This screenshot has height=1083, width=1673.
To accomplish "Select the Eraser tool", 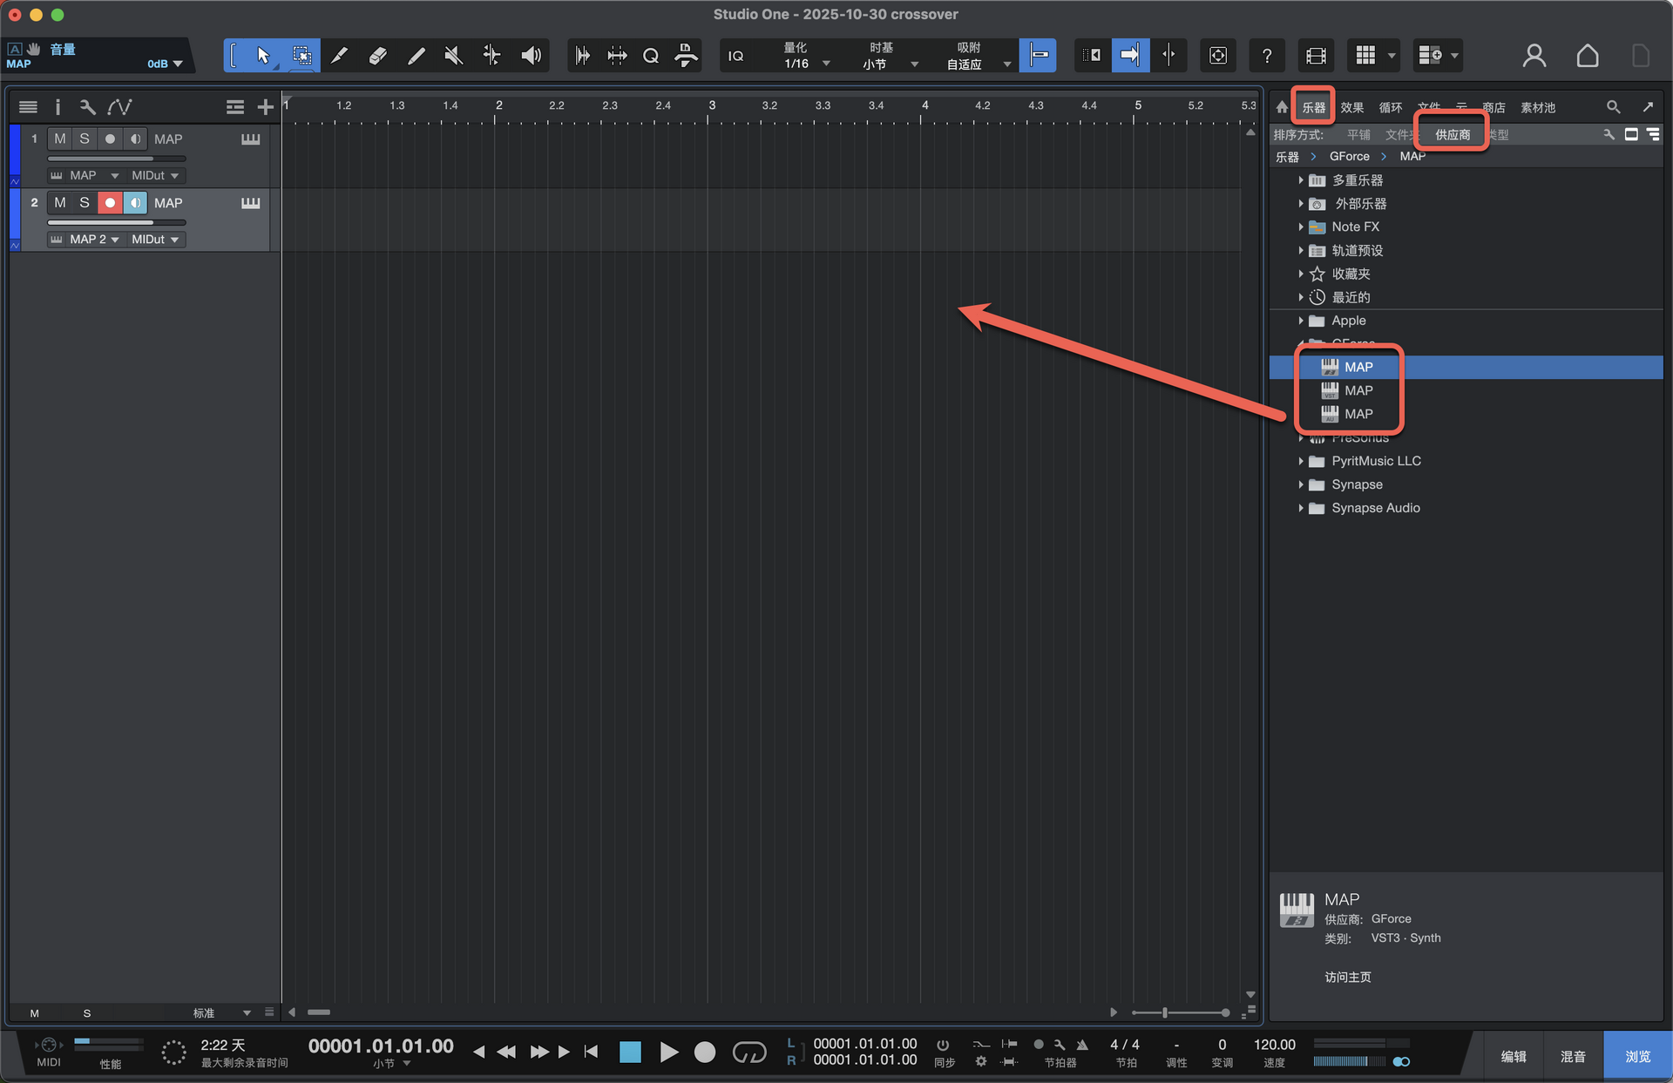I will (x=377, y=56).
